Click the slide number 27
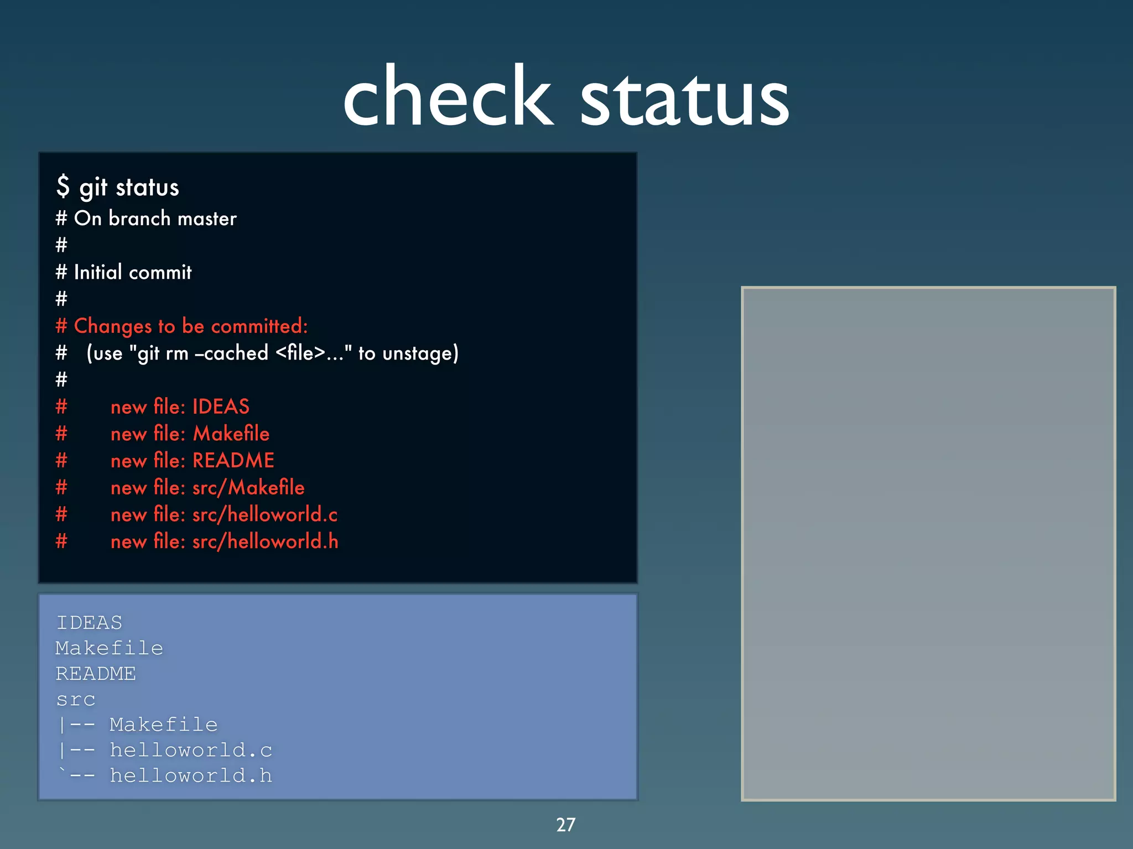 566,825
